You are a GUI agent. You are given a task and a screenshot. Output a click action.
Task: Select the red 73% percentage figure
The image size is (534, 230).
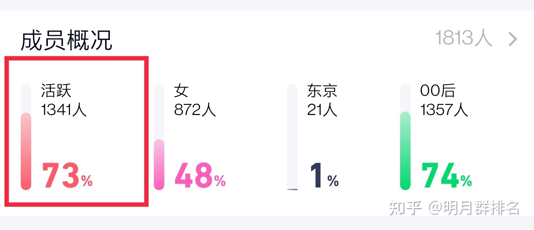[x=67, y=176]
